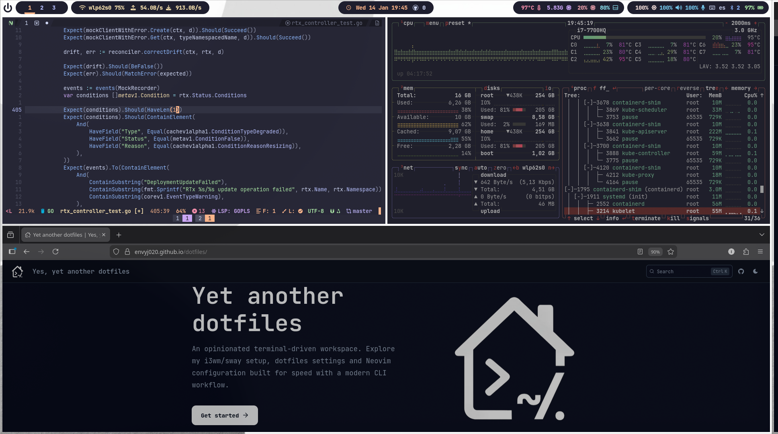Click the house logo of Yes, yet another dotfiles
Screen dimensions: 778x434
(17, 271)
